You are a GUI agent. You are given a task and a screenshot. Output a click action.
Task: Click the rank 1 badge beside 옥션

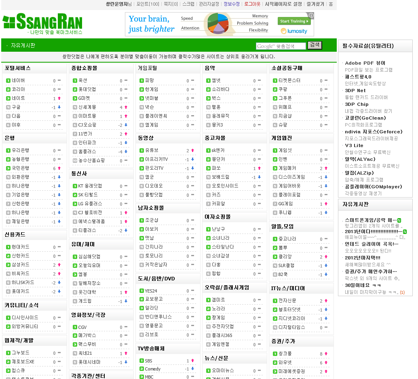(75, 80)
